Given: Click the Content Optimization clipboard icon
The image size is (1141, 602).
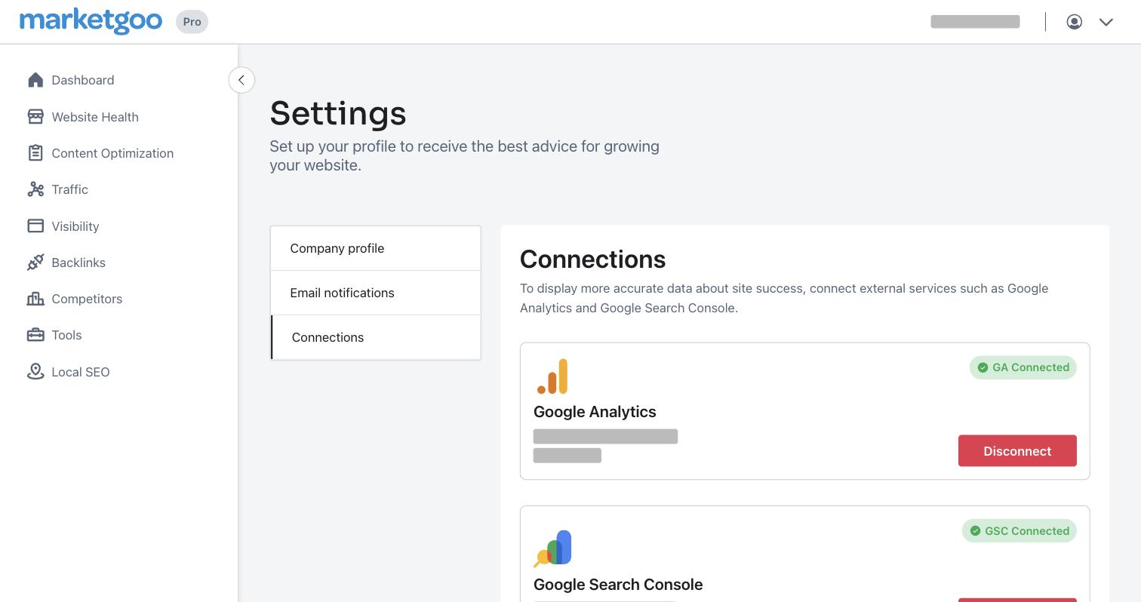Looking at the screenshot, I should tap(35, 152).
